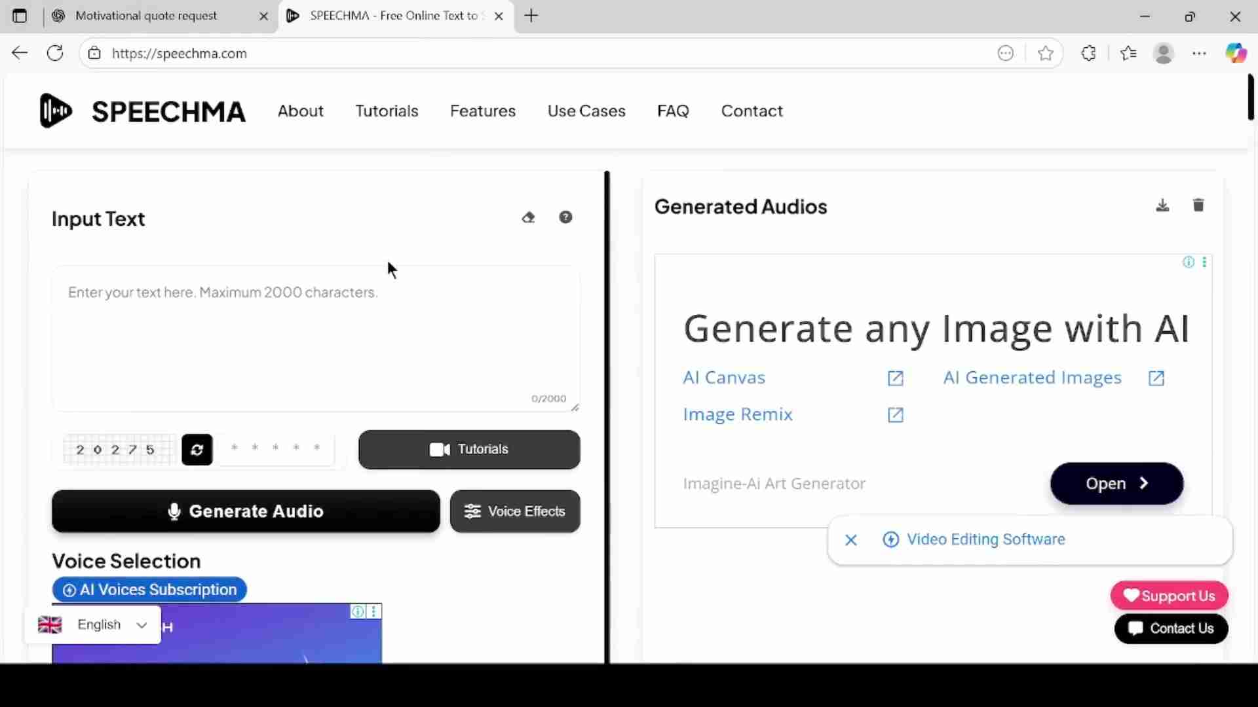Download all generated audios

click(x=1162, y=205)
